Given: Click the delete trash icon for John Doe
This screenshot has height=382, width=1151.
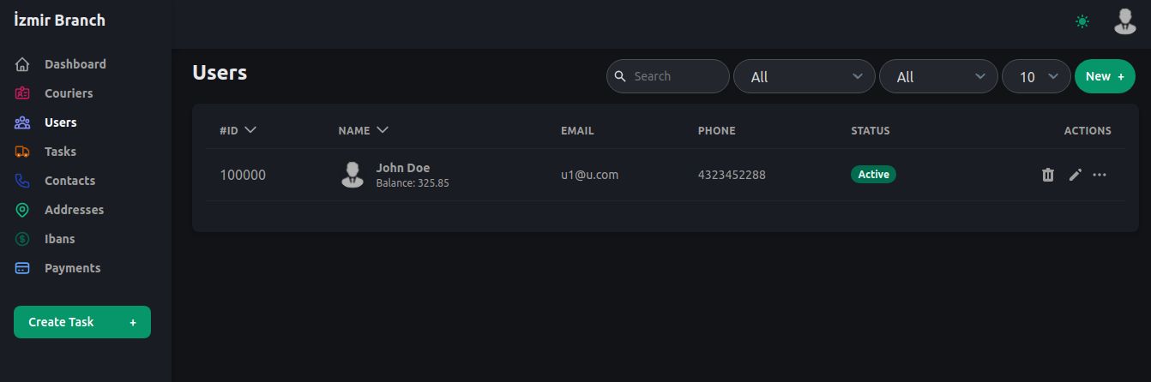Looking at the screenshot, I should click(x=1047, y=175).
